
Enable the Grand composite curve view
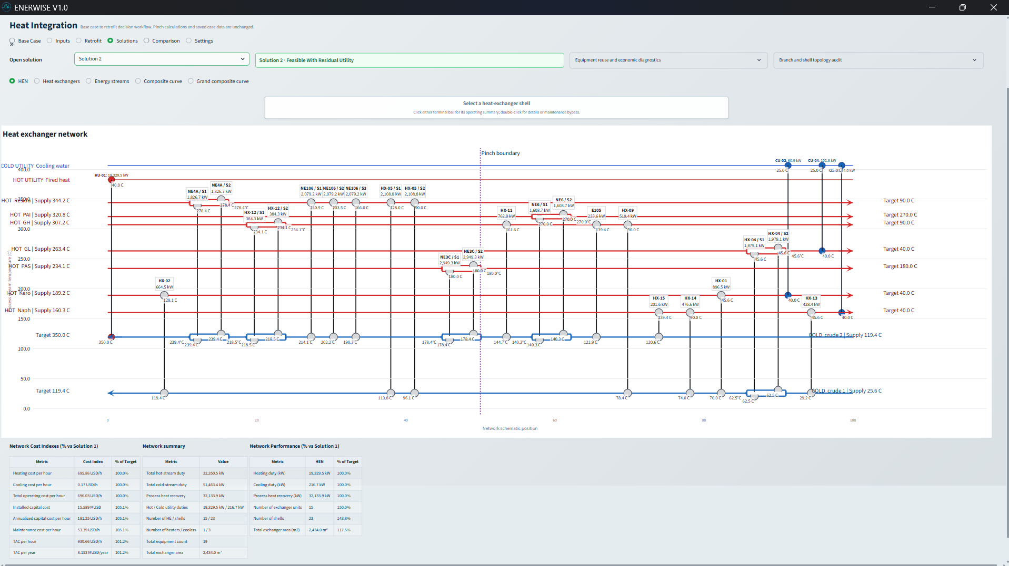pyautogui.click(x=218, y=81)
